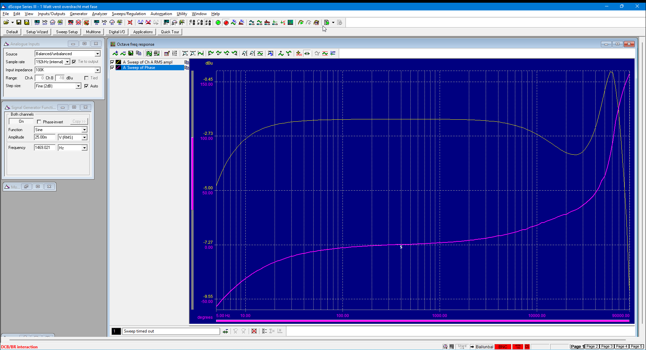This screenshot has width=646, height=350.
Task: Click the Digital I/O button
Action: click(x=117, y=32)
